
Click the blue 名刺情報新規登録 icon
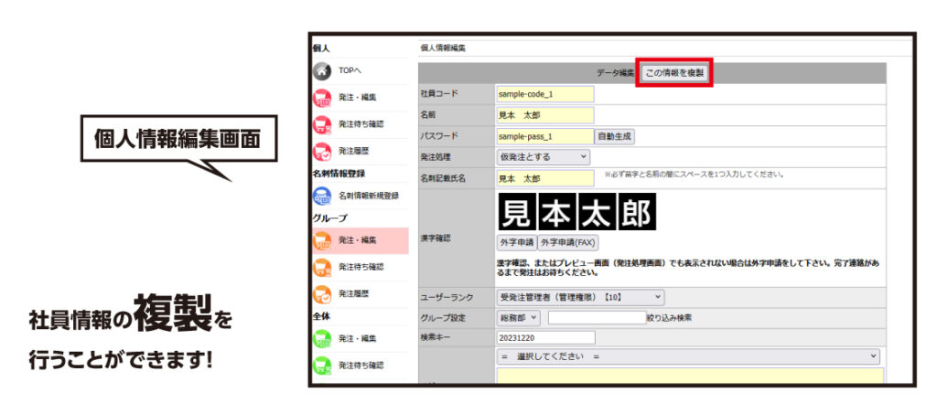coord(322,196)
